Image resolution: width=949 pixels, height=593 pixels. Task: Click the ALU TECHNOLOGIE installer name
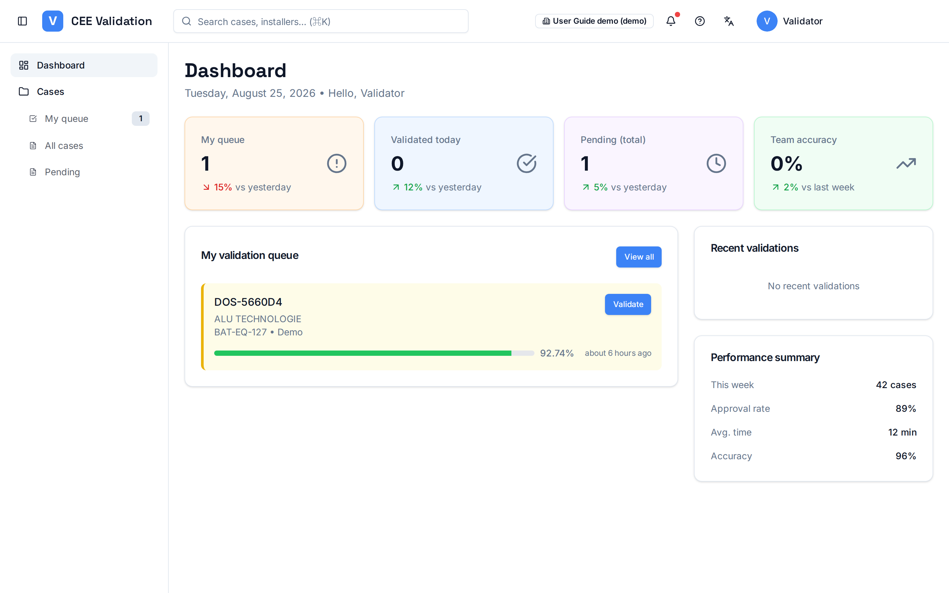(x=258, y=319)
